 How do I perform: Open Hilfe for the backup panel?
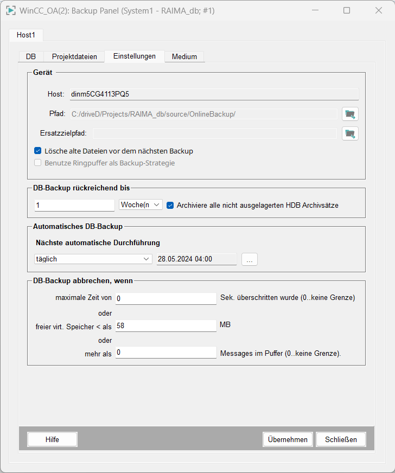(x=52, y=439)
